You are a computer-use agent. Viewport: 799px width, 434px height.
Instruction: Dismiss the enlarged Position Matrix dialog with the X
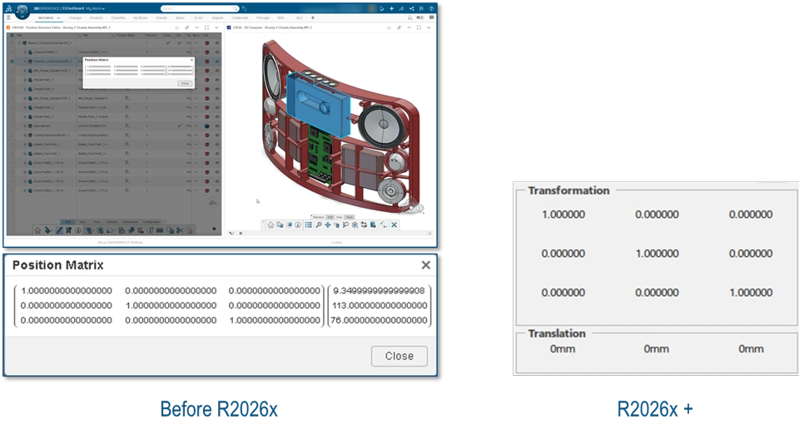point(426,265)
